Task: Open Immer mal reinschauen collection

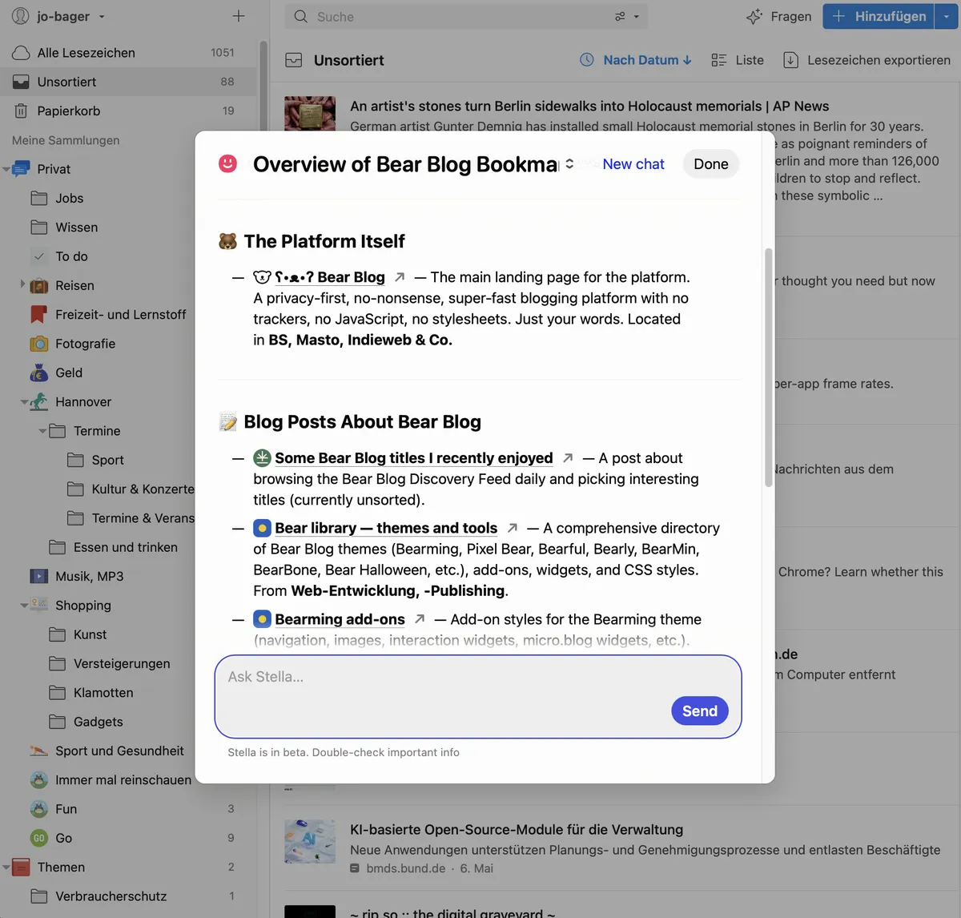Action: (123, 780)
